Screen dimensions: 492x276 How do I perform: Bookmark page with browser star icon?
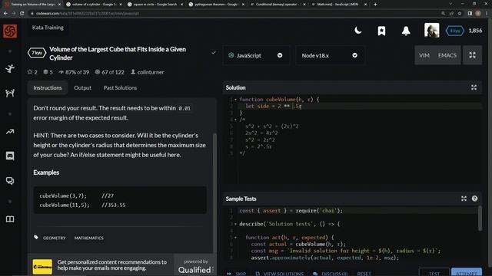(460, 14)
